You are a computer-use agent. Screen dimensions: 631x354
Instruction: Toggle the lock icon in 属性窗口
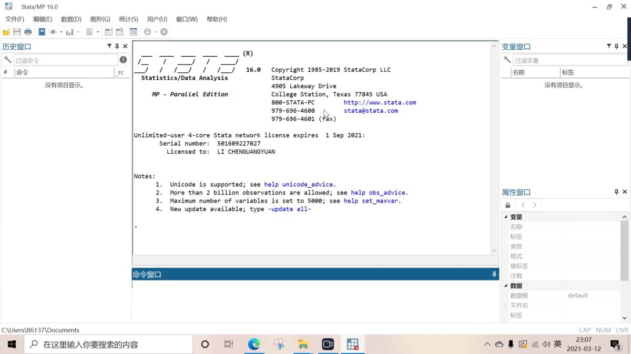coord(507,205)
